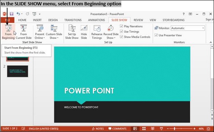Click Previous Slide double-arrow button
This screenshot has width=214, height=132.
212,115
